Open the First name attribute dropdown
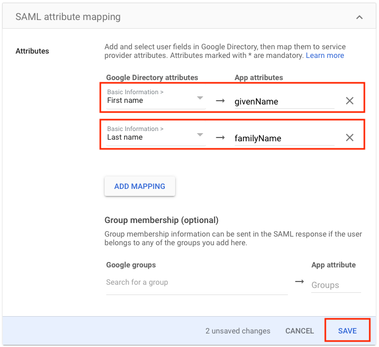Image resolution: width=379 pixels, height=347 pixels. (x=156, y=98)
